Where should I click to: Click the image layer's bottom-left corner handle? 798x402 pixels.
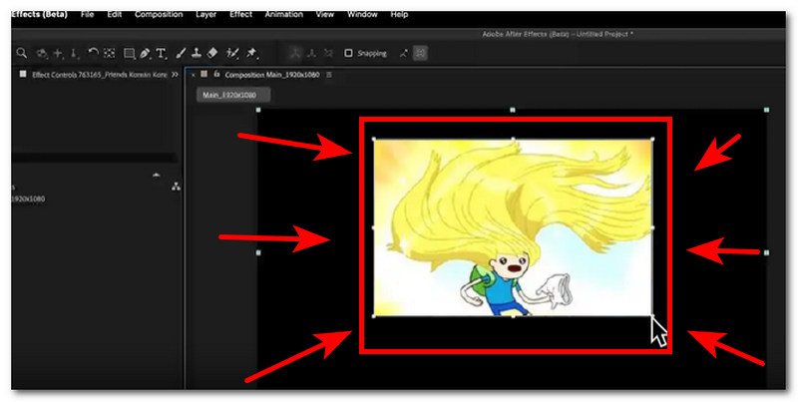coord(374,316)
